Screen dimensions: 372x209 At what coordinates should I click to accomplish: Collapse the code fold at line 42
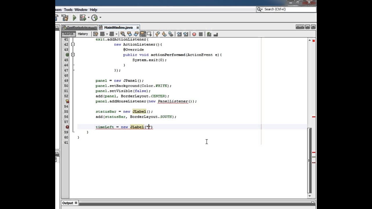click(x=73, y=44)
